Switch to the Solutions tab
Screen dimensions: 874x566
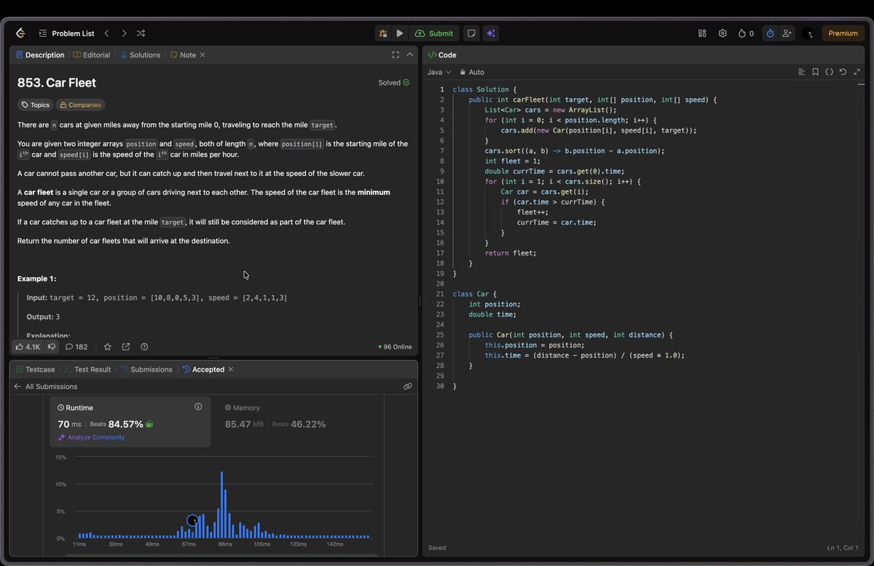click(x=140, y=55)
